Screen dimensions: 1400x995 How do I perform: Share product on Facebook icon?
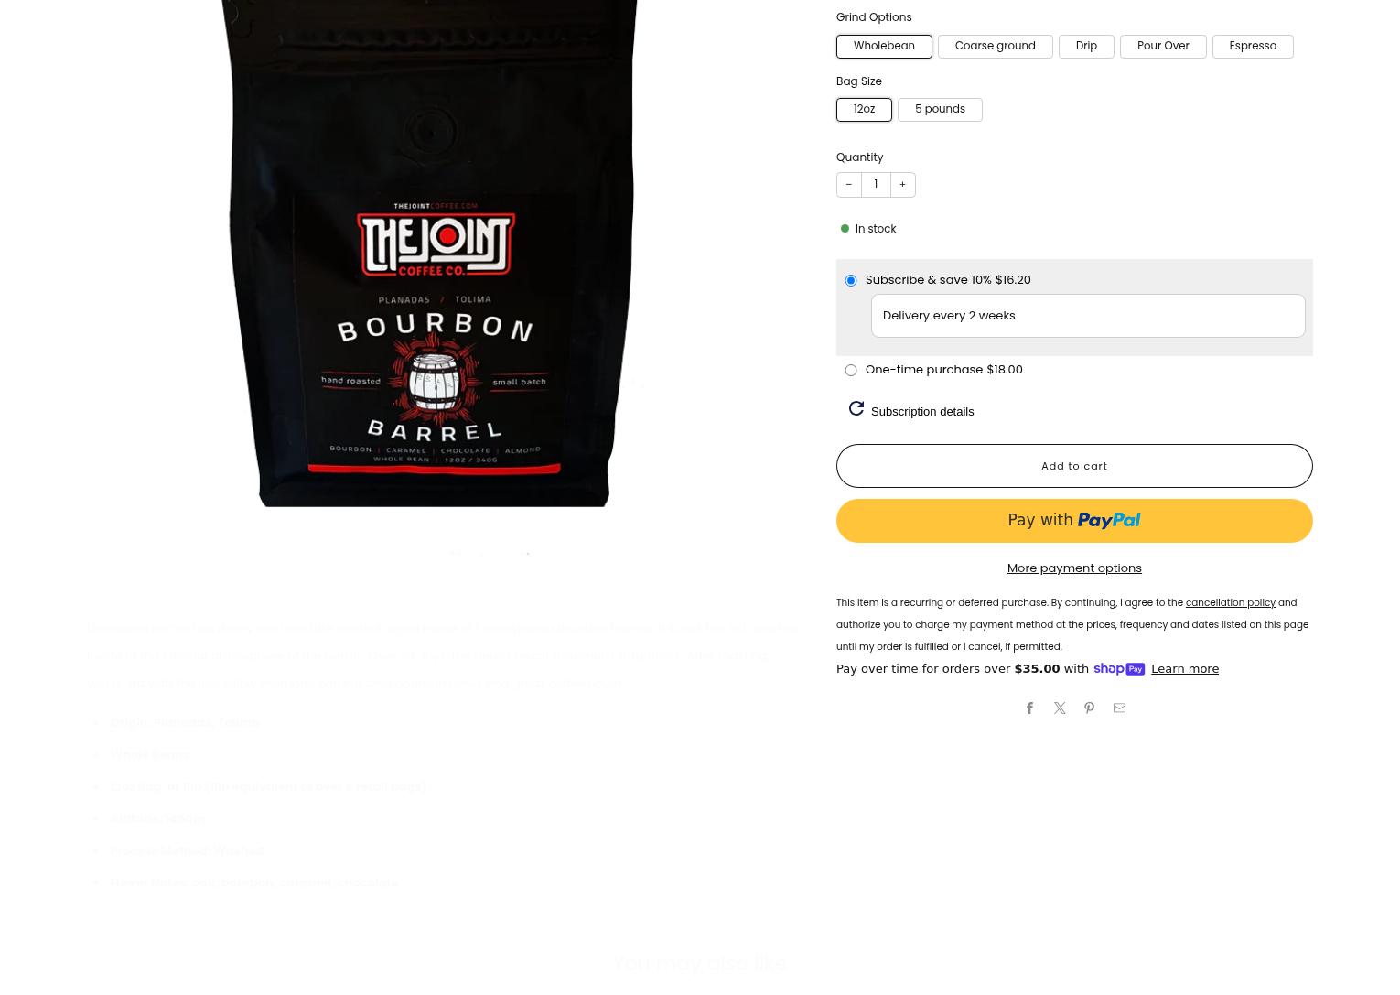click(1029, 708)
